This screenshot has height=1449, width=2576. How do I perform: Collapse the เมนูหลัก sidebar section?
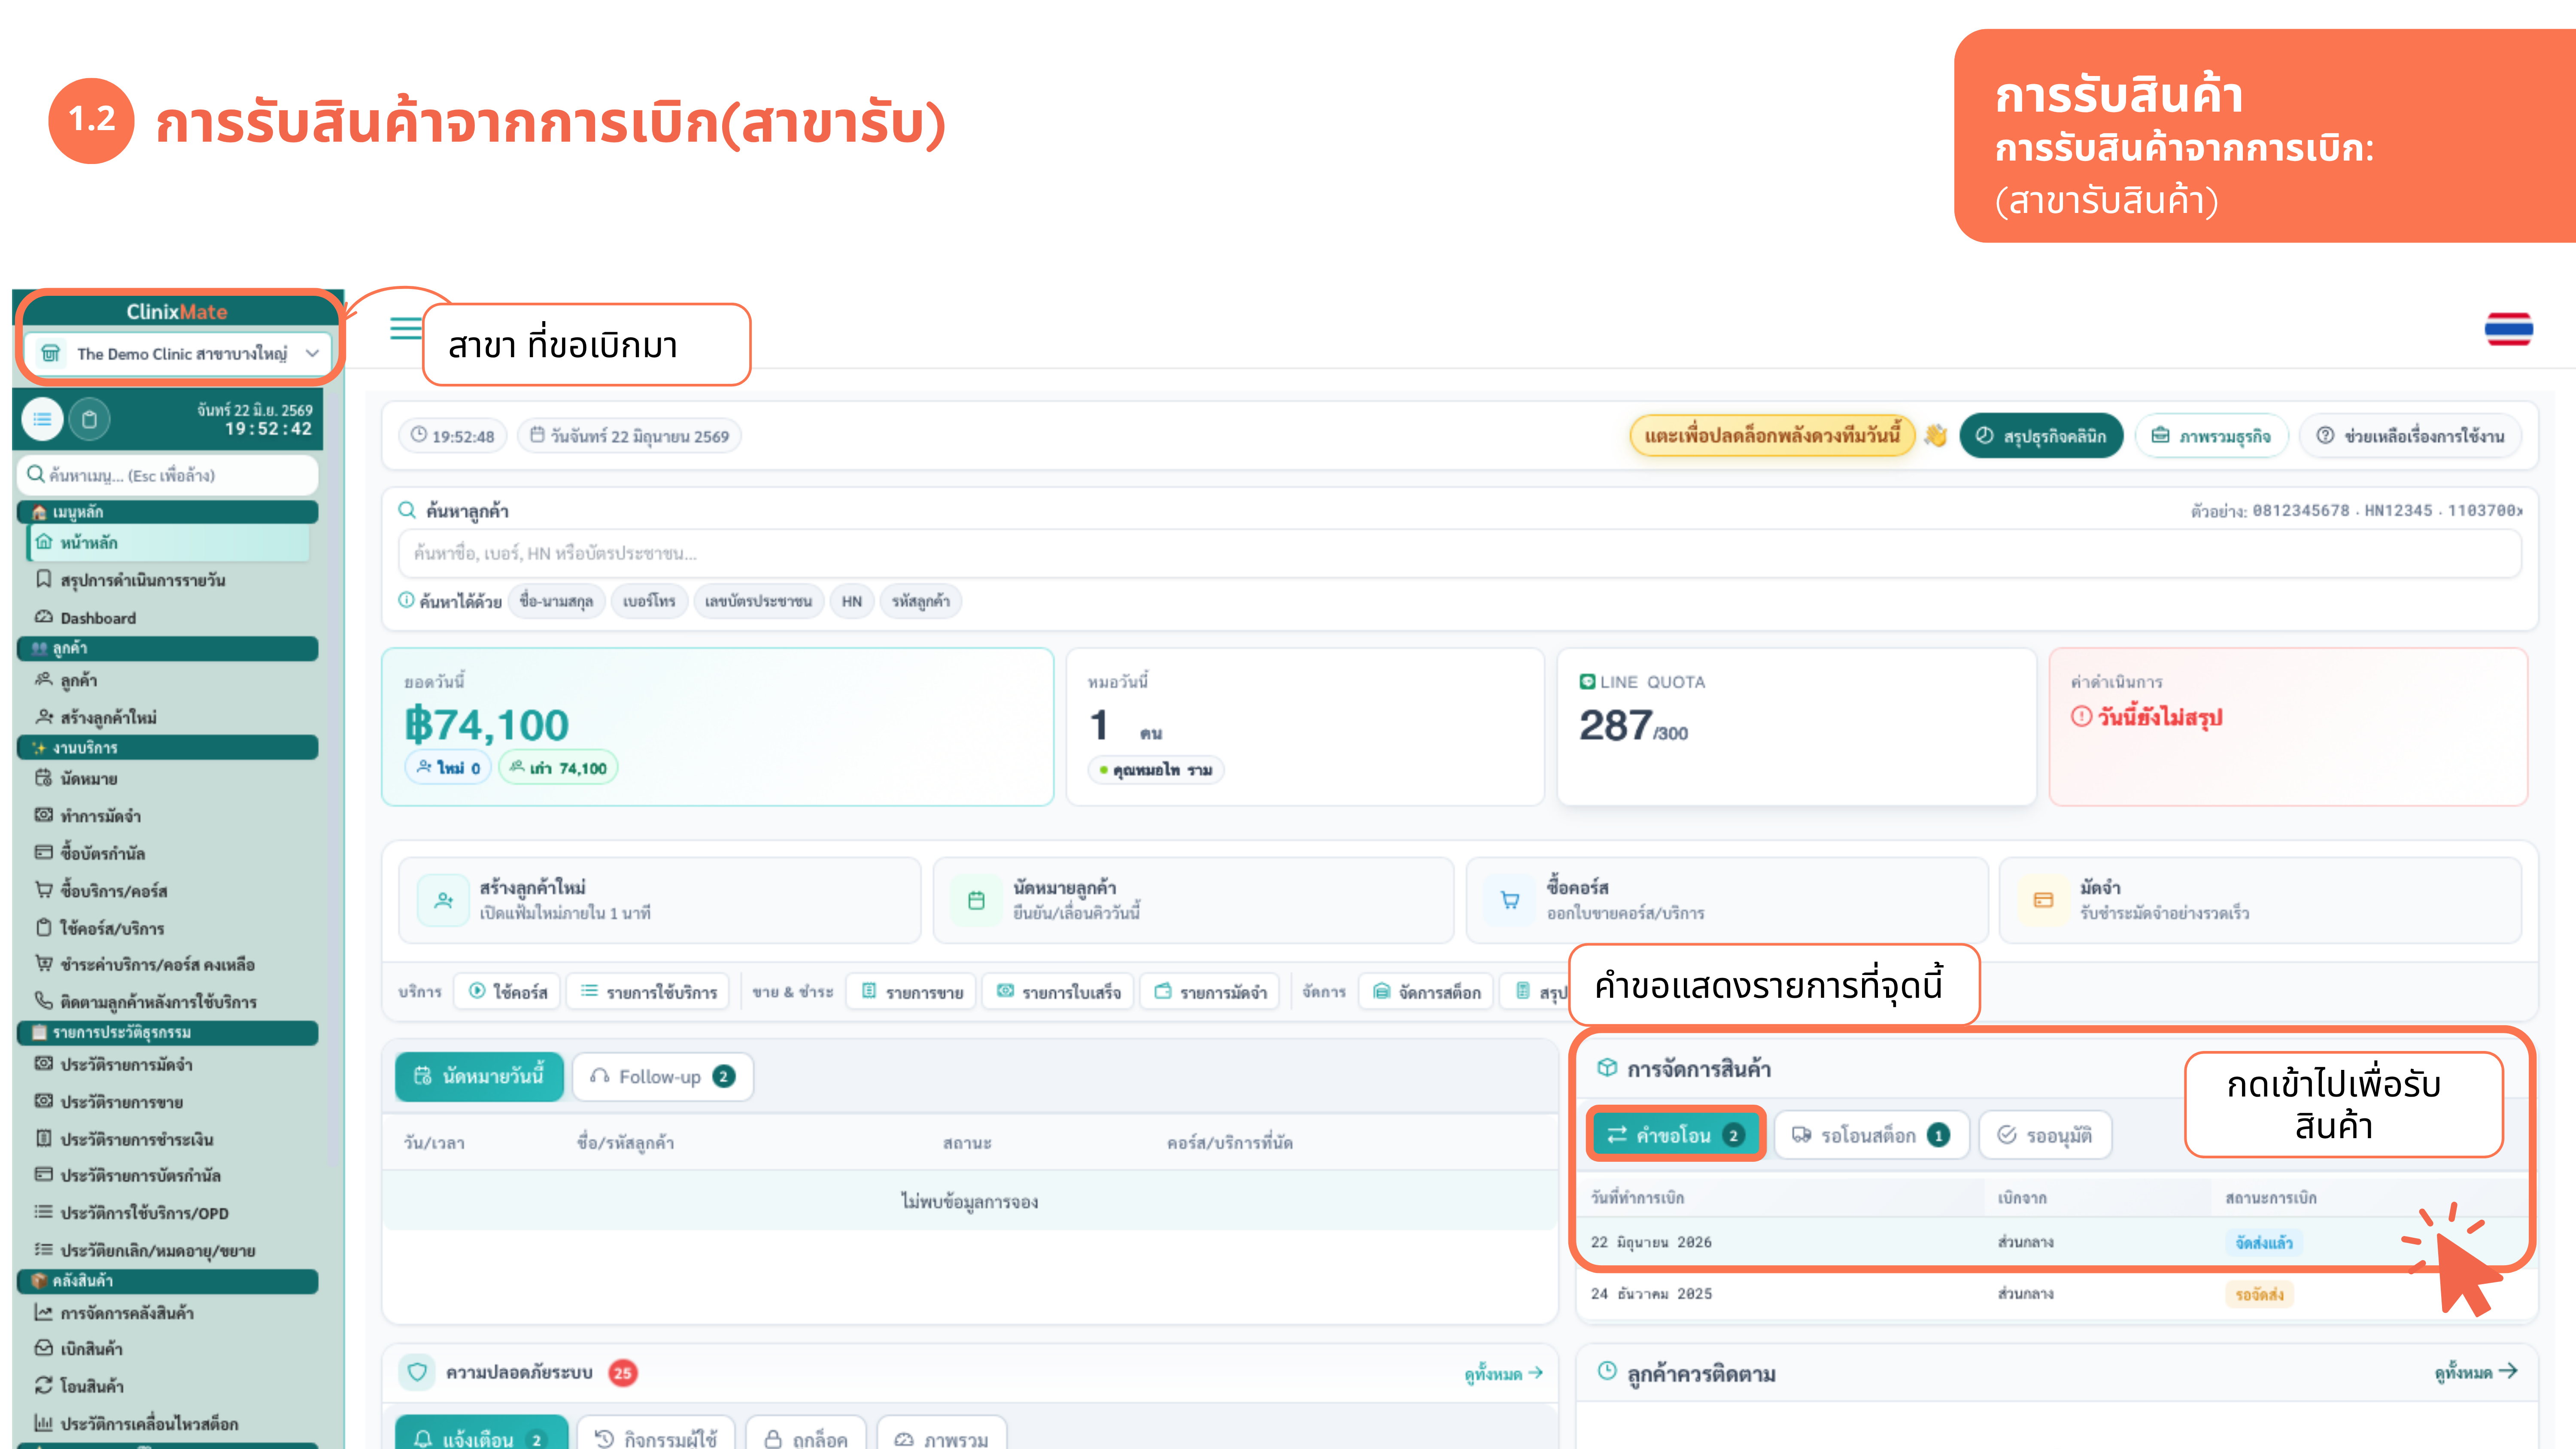click(168, 512)
